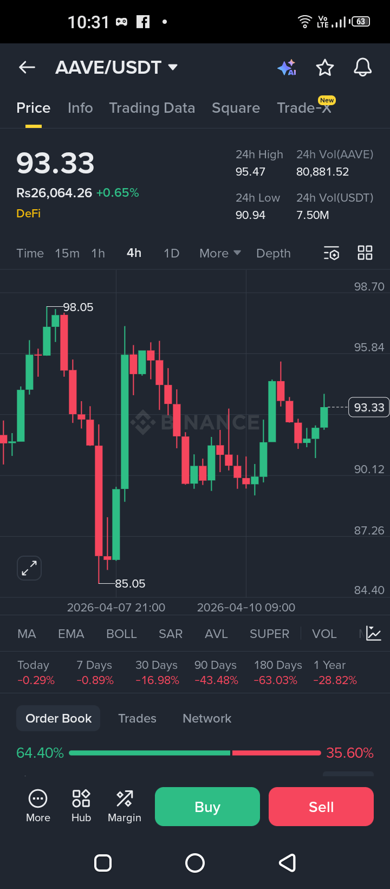
Task: Switch to the Price tab
Action: tap(34, 108)
